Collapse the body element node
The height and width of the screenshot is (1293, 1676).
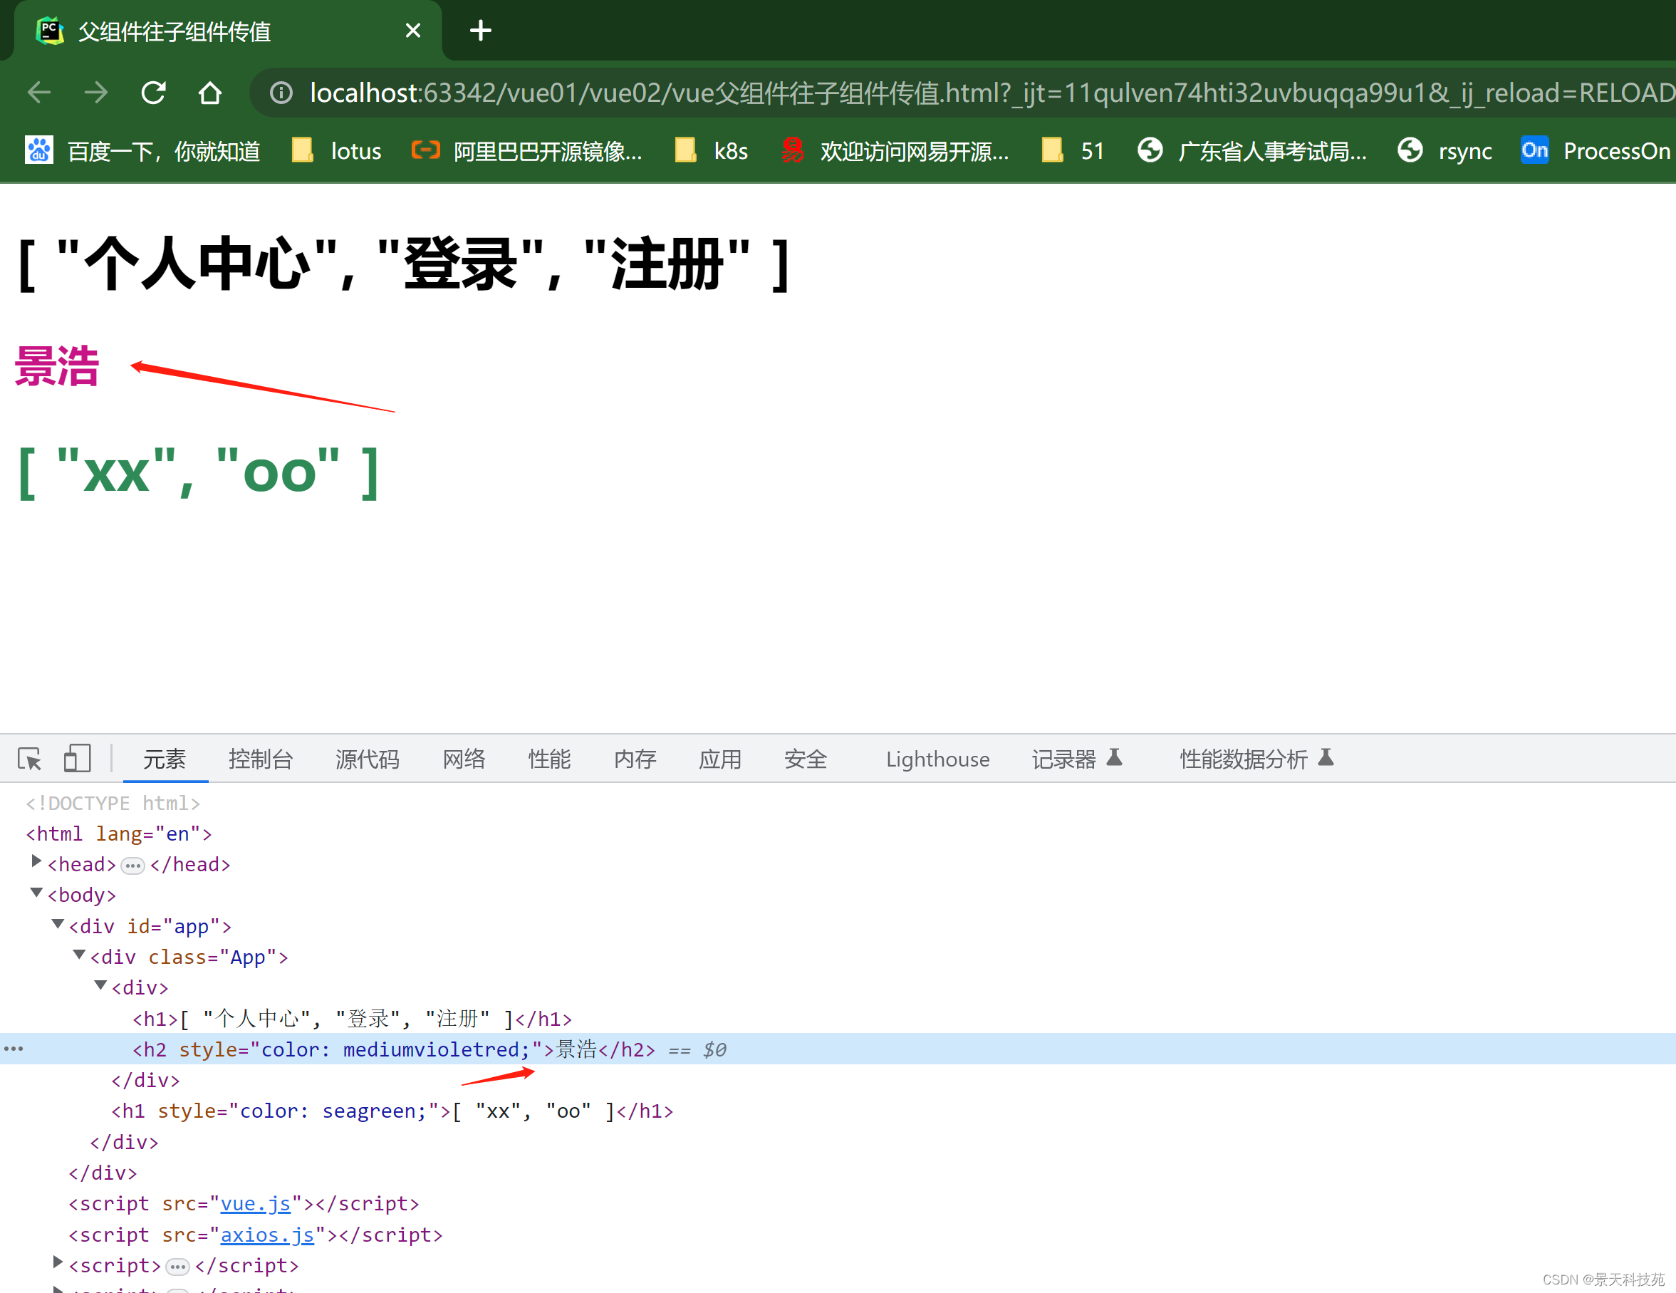point(36,893)
